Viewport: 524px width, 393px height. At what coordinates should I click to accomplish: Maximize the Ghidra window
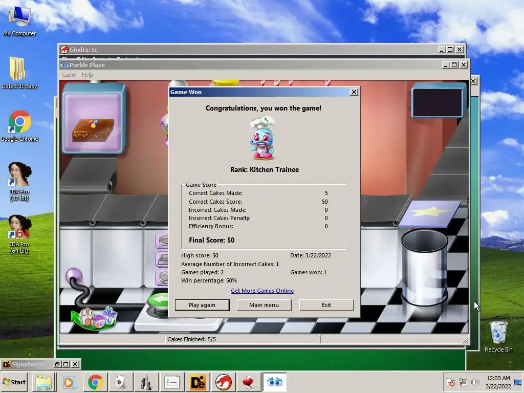click(450, 50)
